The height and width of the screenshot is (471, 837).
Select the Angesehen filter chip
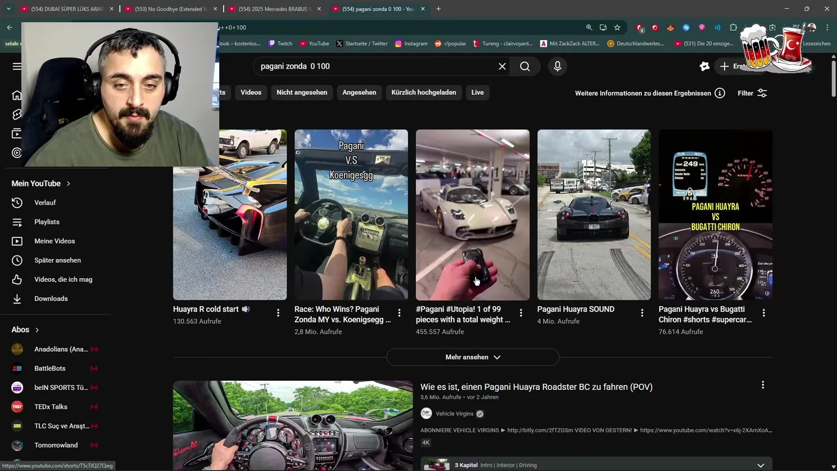(x=359, y=92)
